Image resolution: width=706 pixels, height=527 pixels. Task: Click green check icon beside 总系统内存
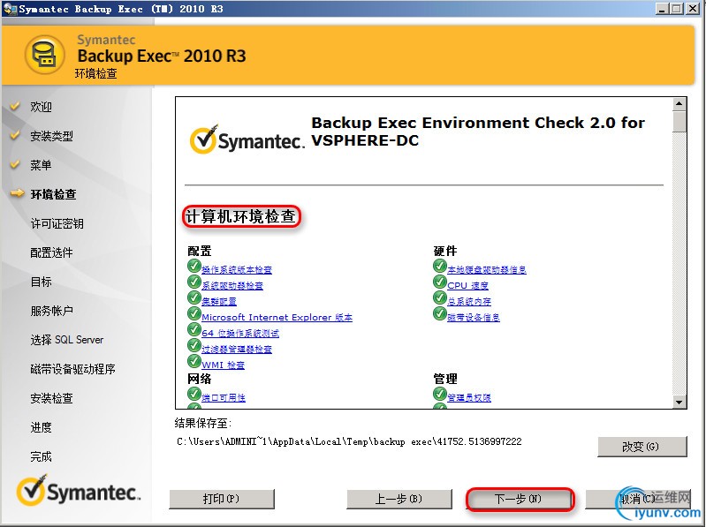[x=440, y=297]
